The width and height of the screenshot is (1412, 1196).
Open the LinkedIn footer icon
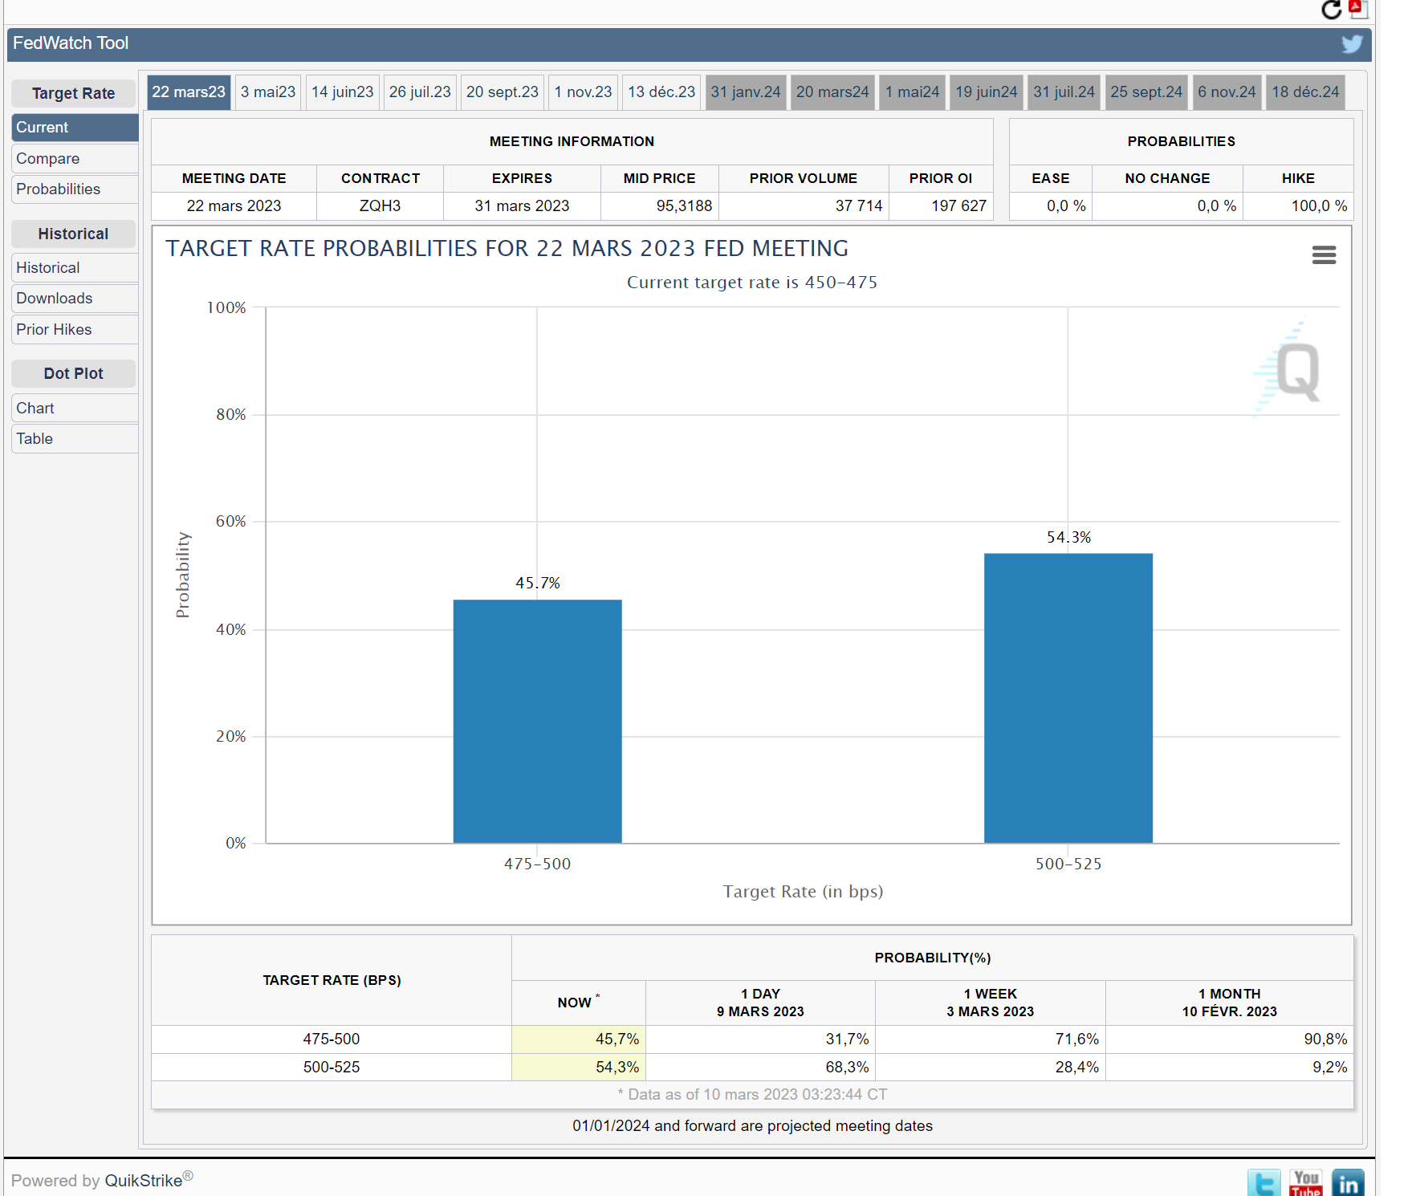[1348, 1183]
